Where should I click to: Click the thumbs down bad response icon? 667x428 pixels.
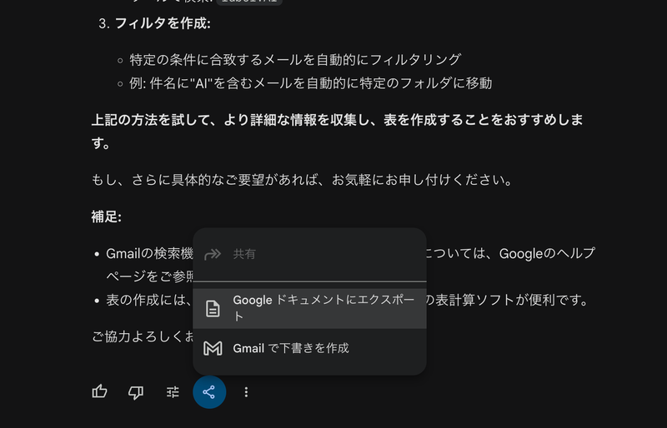coord(136,391)
